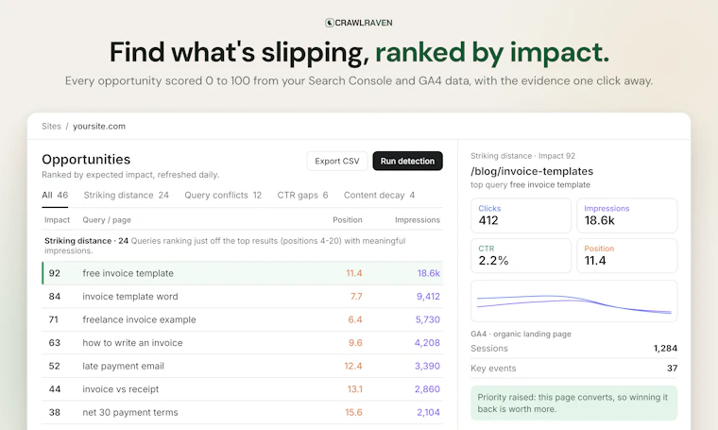Select the invoice template word row
Image resolution: width=718 pixels, height=430 pixels.
242,297
